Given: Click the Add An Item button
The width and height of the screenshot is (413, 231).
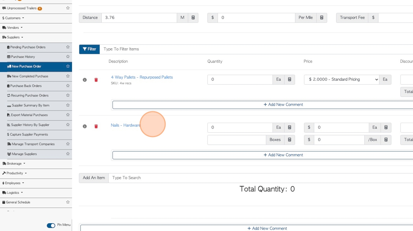Looking at the screenshot, I should 94,178.
